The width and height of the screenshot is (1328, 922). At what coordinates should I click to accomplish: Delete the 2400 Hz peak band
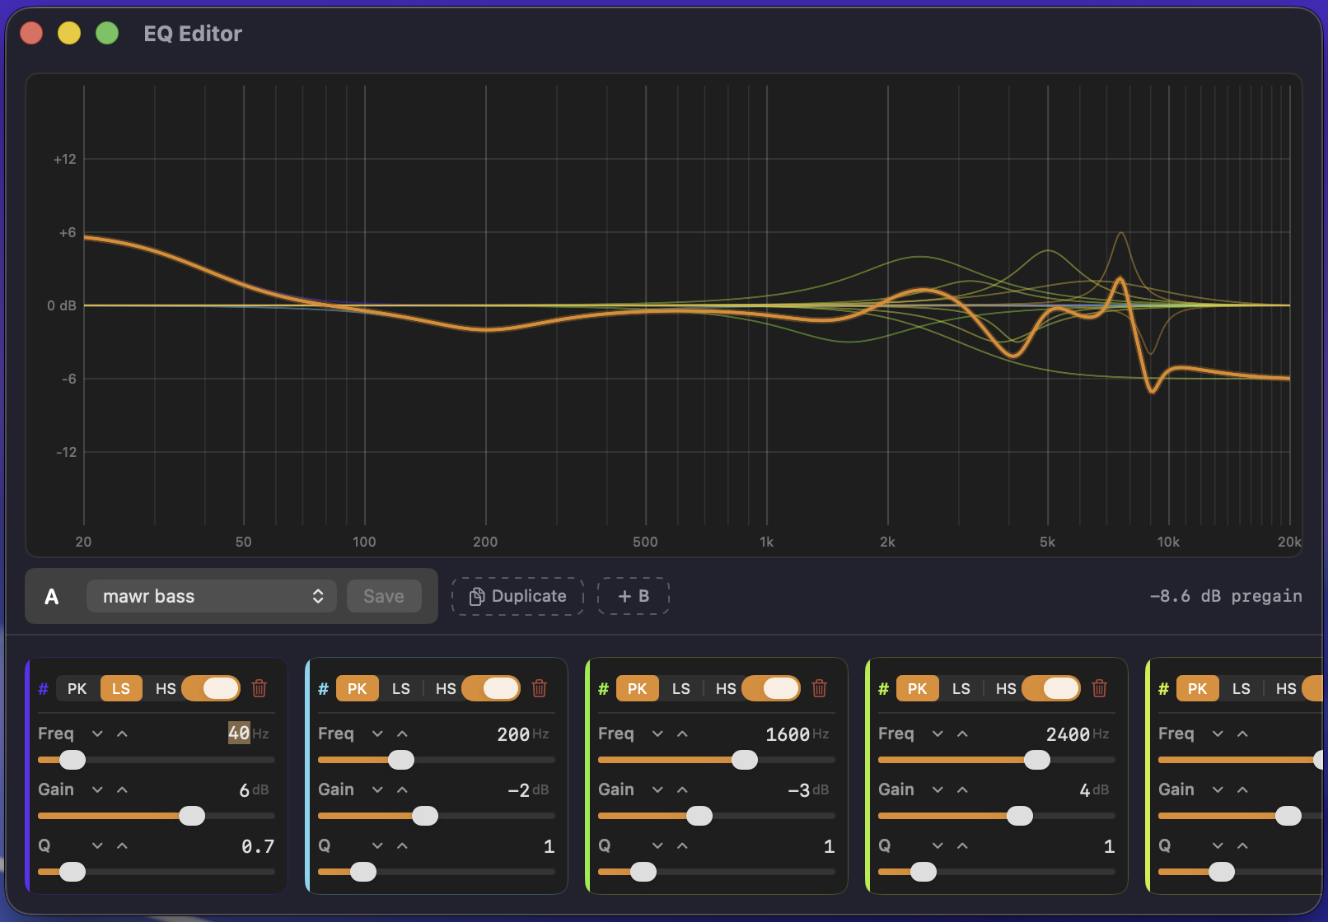1100,688
